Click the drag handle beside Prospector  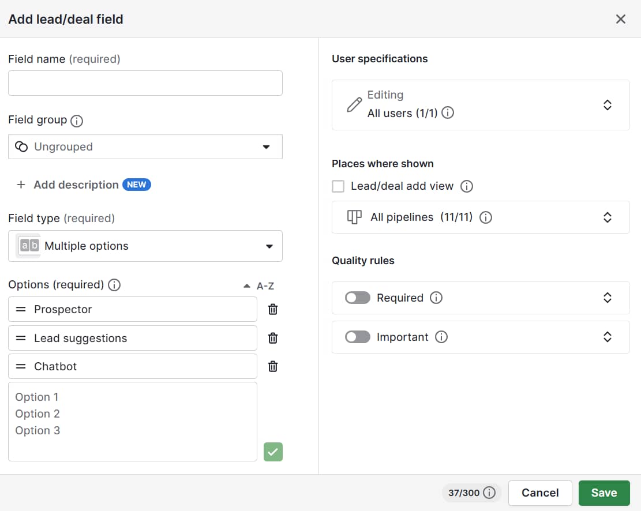click(x=21, y=309)
